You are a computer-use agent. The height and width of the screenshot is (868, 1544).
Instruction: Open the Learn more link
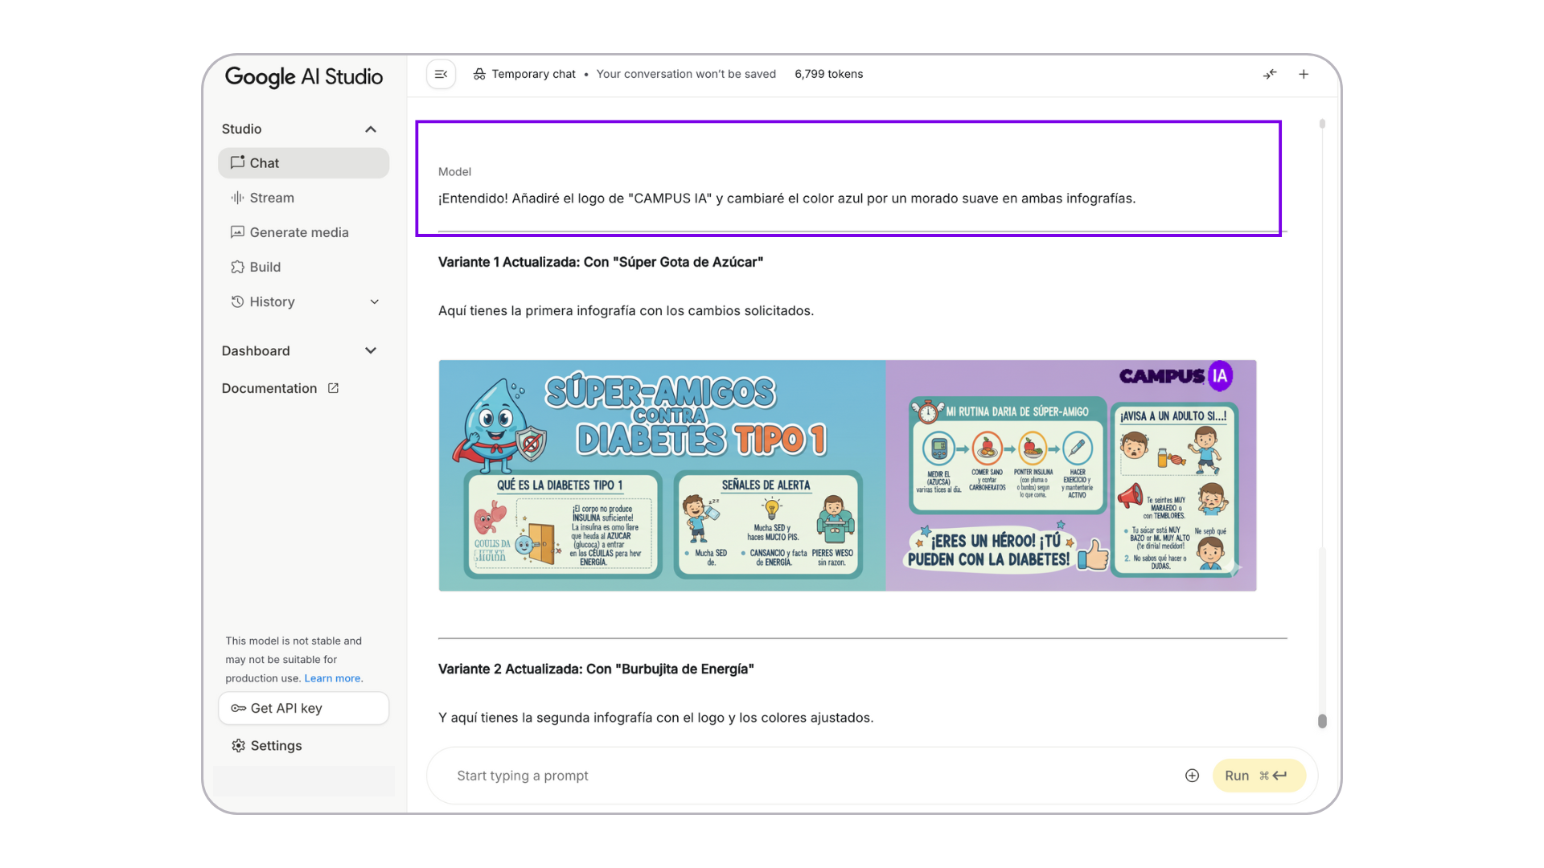click(332, 678)
